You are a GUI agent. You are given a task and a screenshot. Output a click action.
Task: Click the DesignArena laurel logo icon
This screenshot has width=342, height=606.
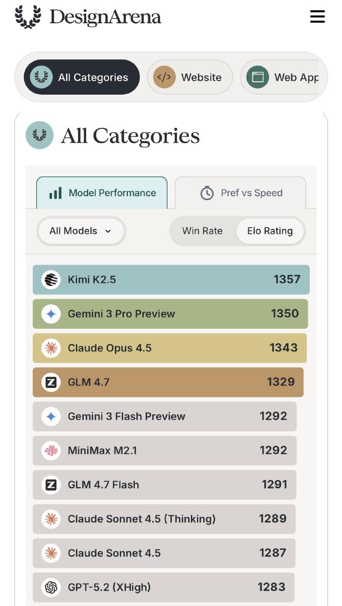tap(28, 17)
